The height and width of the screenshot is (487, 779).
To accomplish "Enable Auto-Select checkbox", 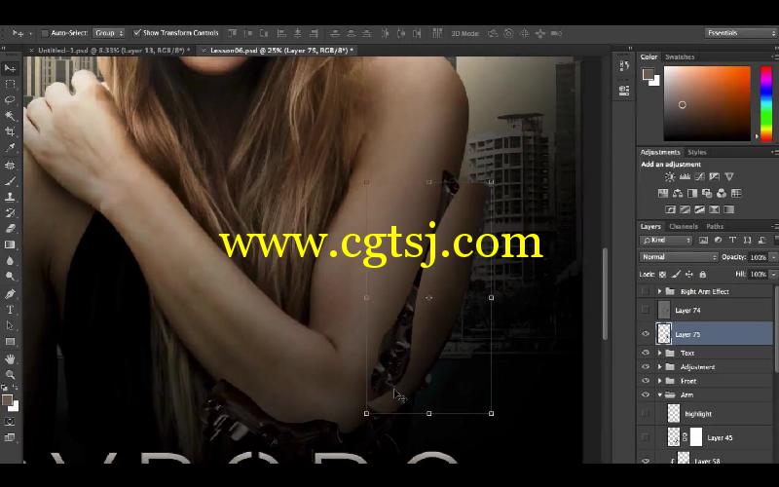I will pyautogui.click(x=44, y=33).
